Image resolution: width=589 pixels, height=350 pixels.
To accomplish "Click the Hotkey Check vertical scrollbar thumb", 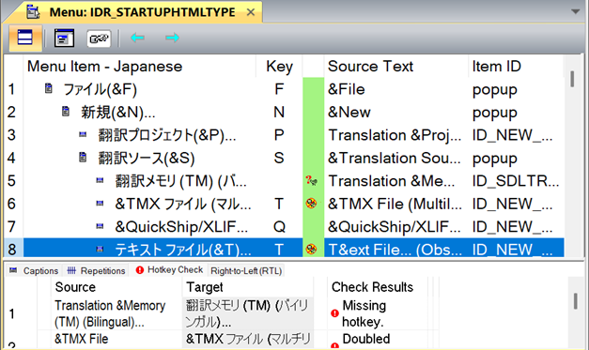I will point(575,301).
